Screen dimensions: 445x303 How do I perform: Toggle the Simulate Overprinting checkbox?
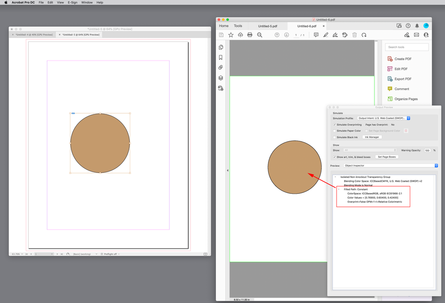tap(335, 125)
